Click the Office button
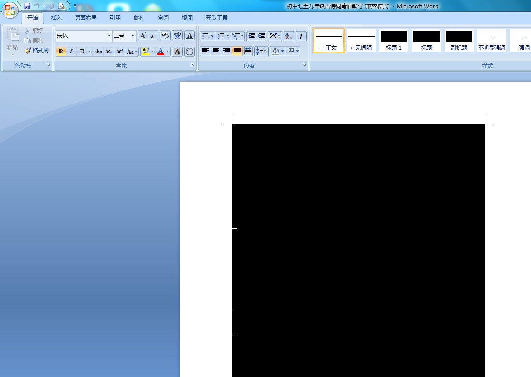The width and height of the screenshot is (531, 377). coord(10,10)
